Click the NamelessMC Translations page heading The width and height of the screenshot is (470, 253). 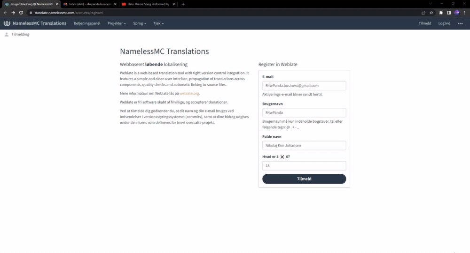[x=164, y=52]
